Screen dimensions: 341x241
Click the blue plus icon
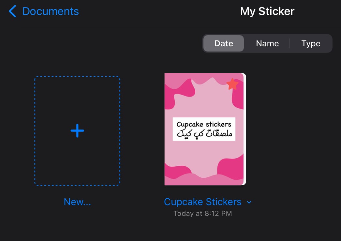(77, 131)
